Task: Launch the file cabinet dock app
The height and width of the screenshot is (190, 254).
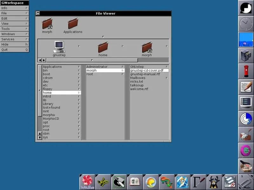Action: (246, 55)
